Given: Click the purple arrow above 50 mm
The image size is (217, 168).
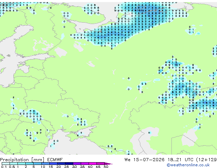Looking at the screenshot, I should tap(108, 164).
